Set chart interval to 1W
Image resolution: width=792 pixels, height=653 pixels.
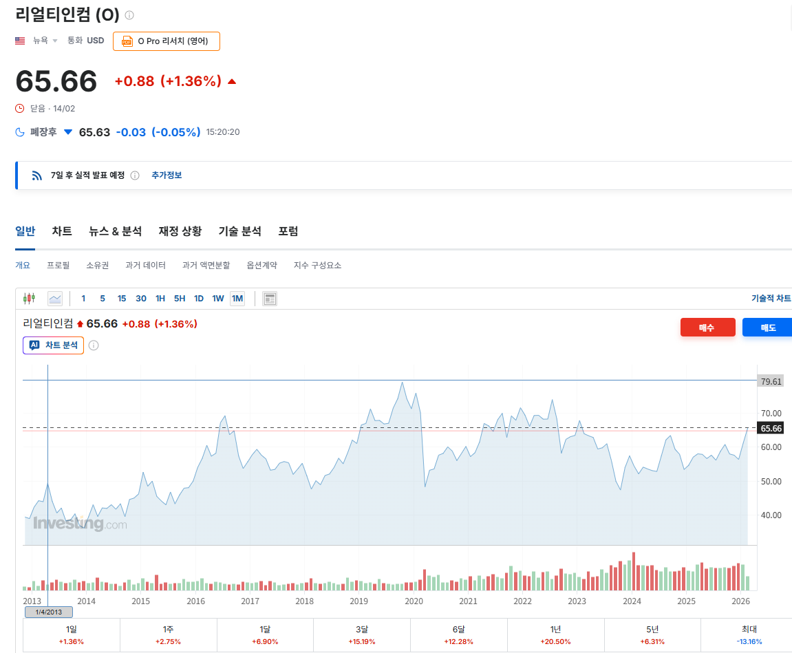[x=217, y=299]
